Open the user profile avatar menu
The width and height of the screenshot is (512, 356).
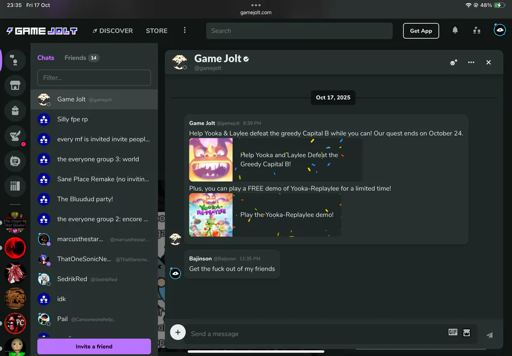499,30
